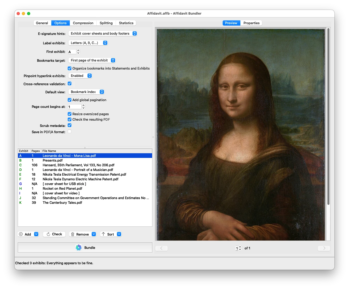Uncheck Add global pagination
This screenshot has height=289, width=349.
[x=70, y=100]
